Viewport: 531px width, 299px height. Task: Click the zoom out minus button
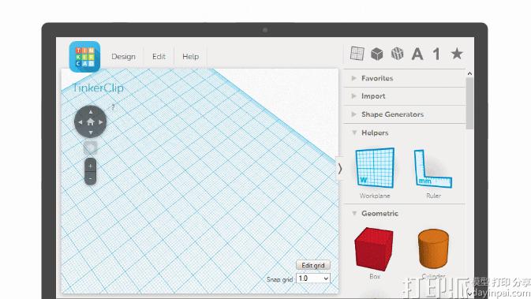[x=91, y=178]
